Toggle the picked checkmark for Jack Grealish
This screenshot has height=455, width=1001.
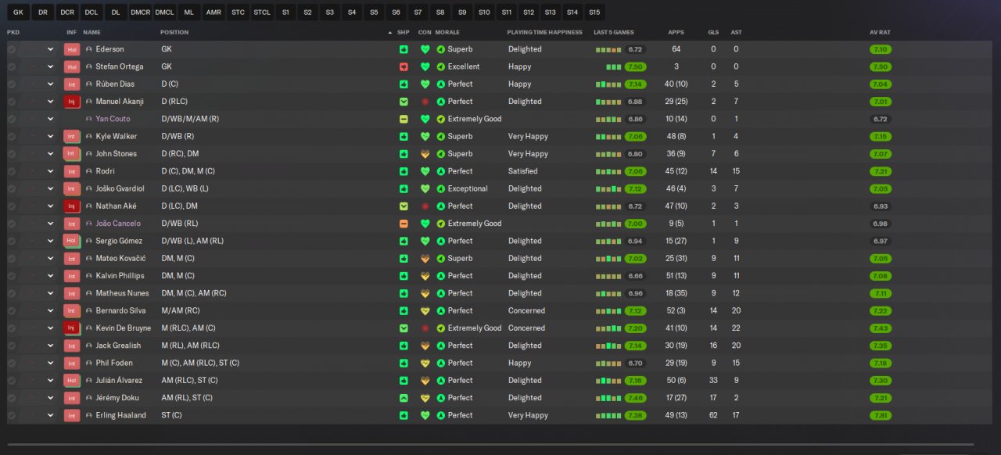[x=12, y=346]
